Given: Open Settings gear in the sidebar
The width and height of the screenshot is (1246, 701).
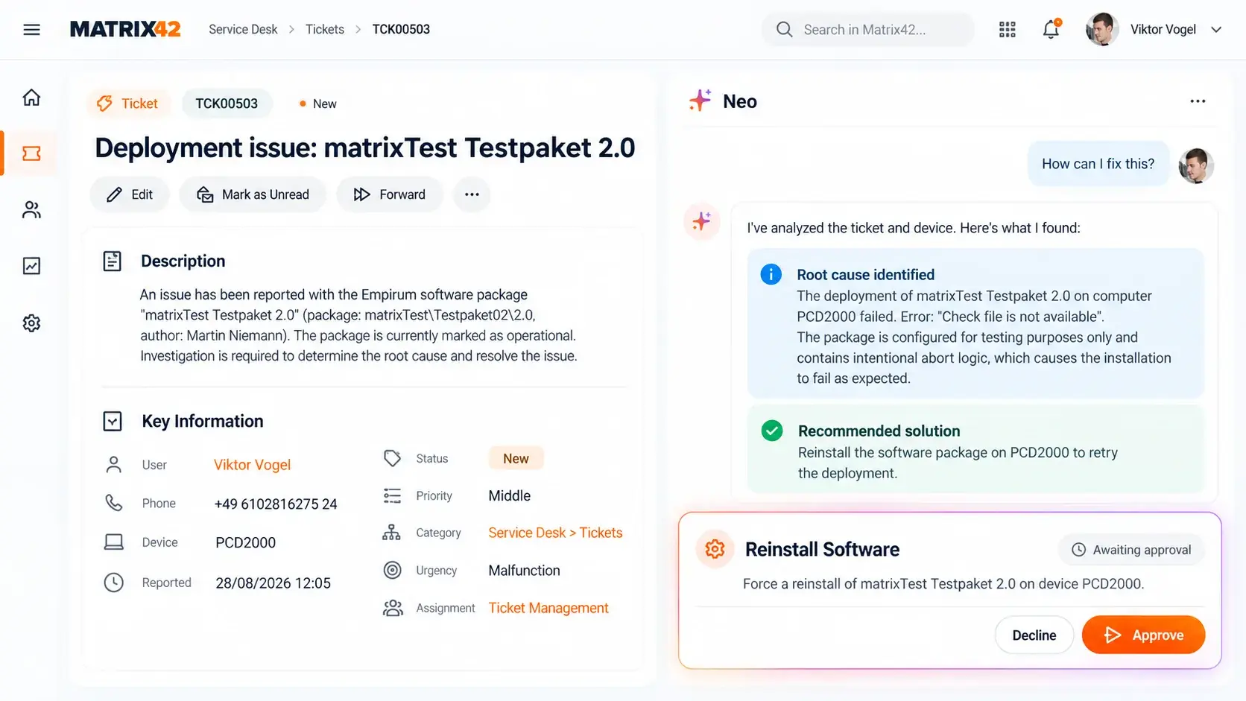Looking at the screenshot, I should (x=31, y=323).
